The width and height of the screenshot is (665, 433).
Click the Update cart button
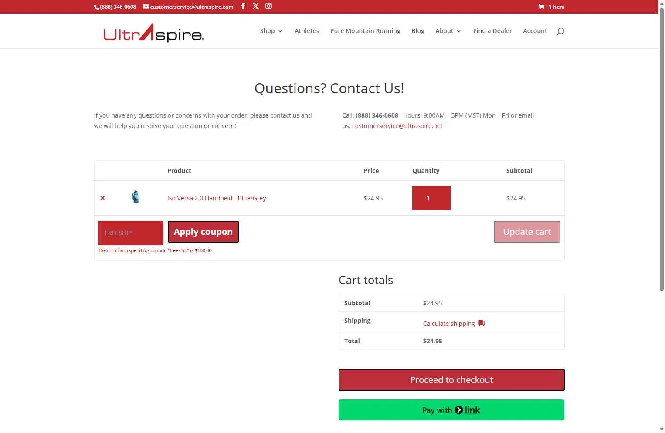coord(527,232)
